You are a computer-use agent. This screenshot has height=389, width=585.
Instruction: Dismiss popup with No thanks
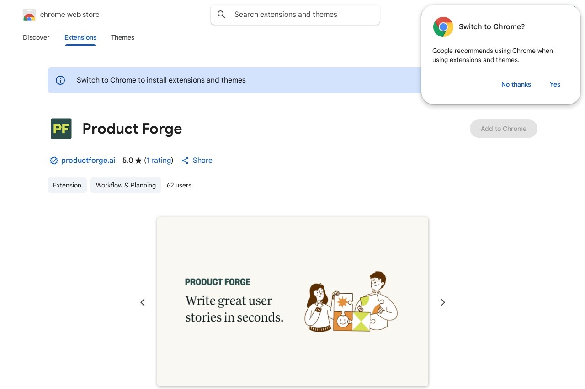tap(516, 84)
